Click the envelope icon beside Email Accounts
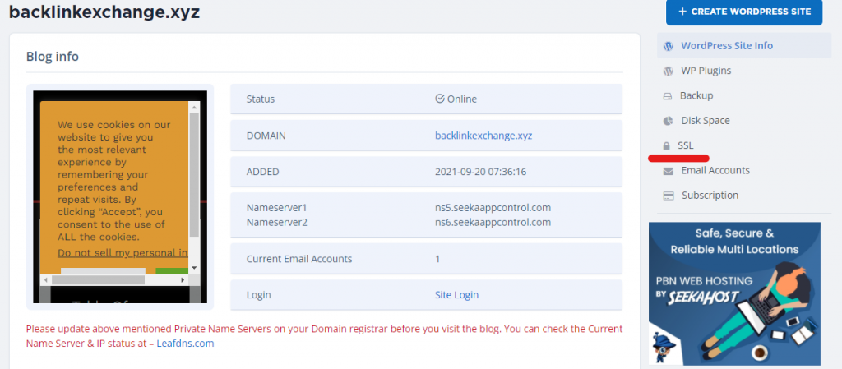 [x=668, y=171]
